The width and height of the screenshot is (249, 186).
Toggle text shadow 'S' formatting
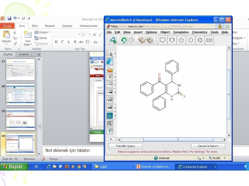pos(75,42)
